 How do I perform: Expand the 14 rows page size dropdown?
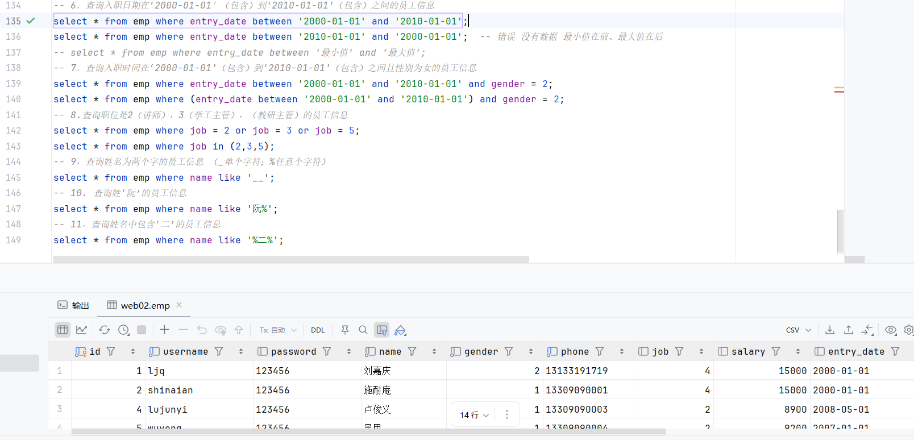coord(474,415)
